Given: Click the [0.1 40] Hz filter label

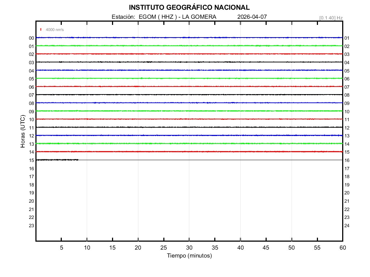Looking at the screenshot, I should coord(331,18).
